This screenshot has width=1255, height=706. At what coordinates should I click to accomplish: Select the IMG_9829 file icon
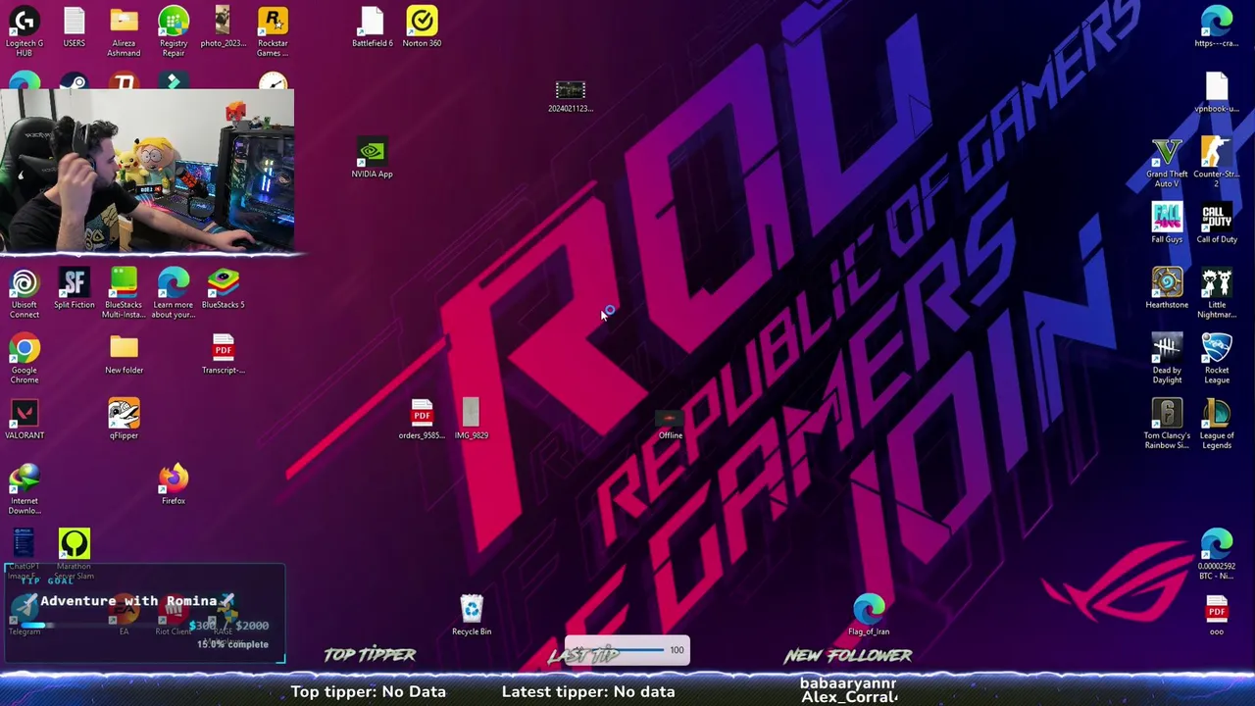(472, 420)
